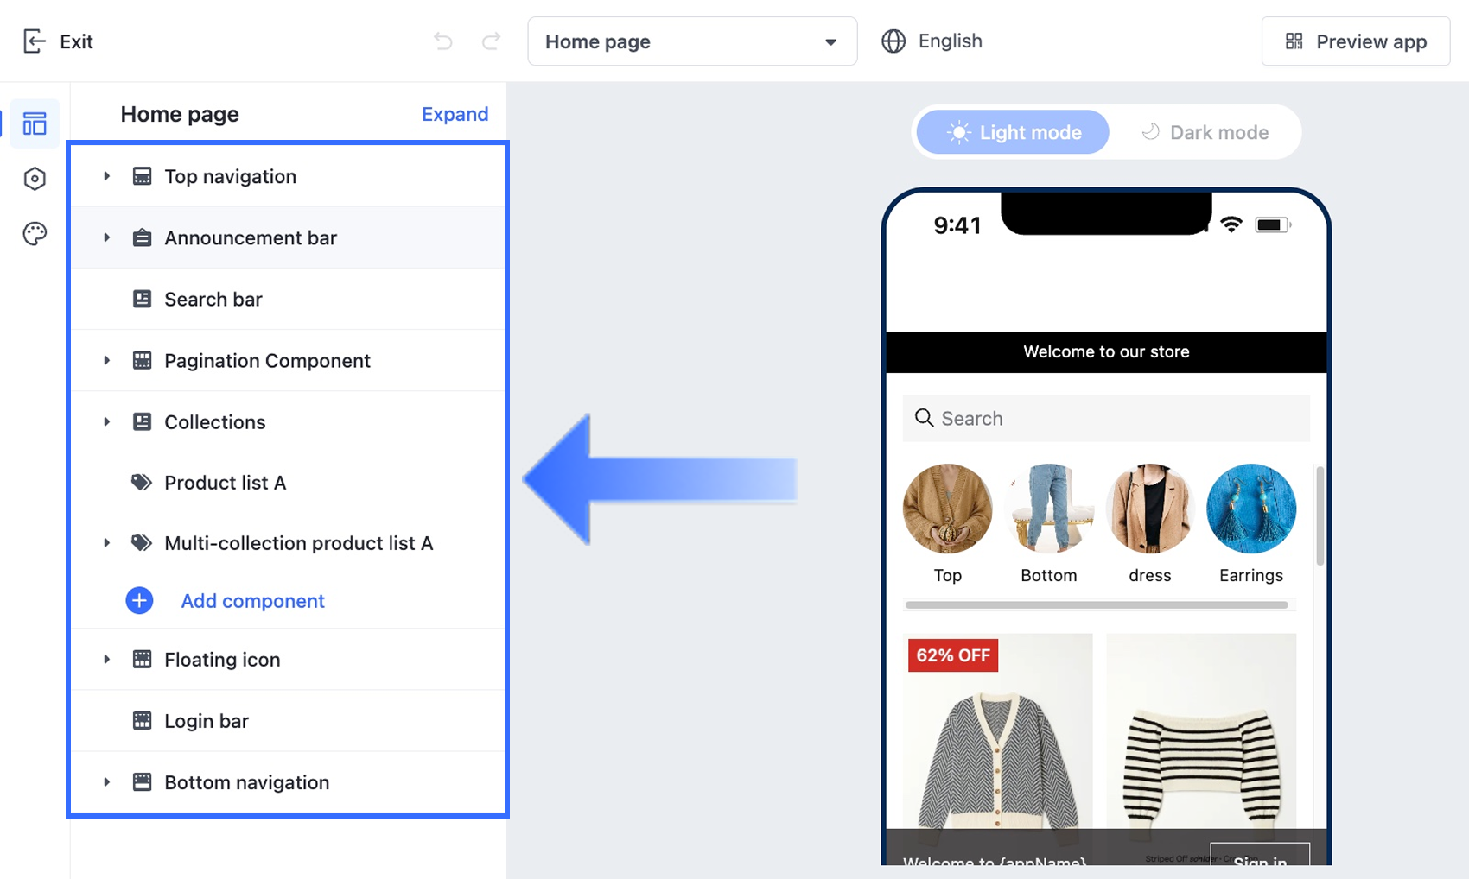Click the English language label

point(950,41)
